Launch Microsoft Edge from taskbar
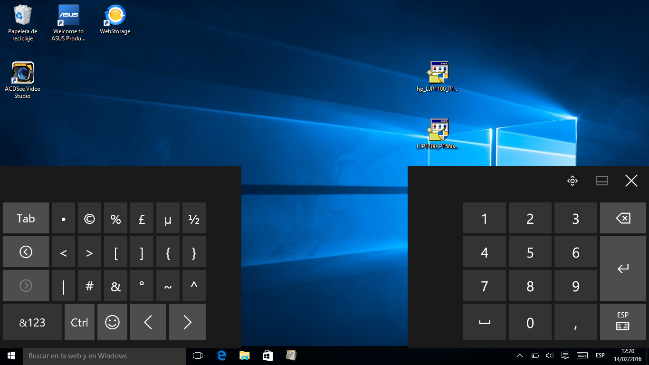This screenshot has height=365, width=649. [221, 355]
